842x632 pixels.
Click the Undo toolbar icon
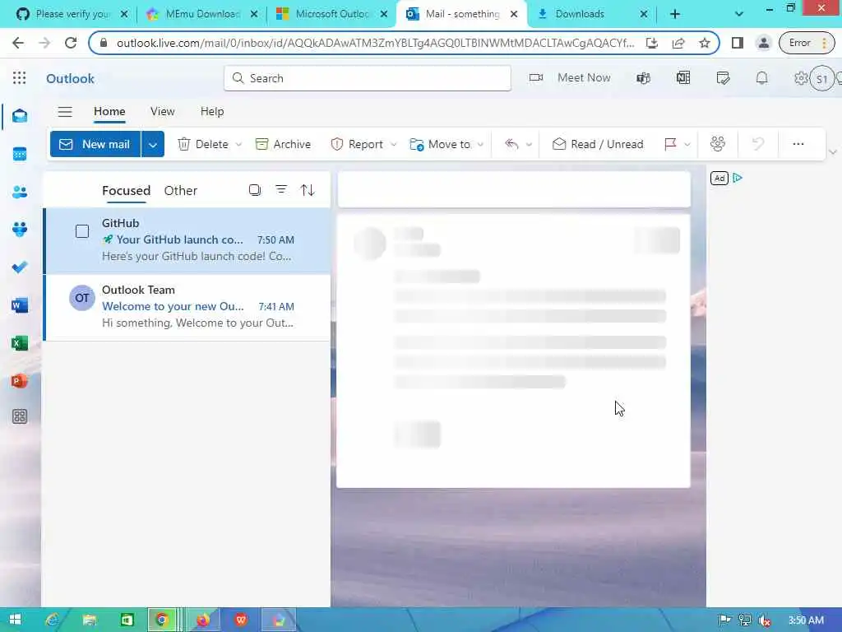click(x=757, y=144)
